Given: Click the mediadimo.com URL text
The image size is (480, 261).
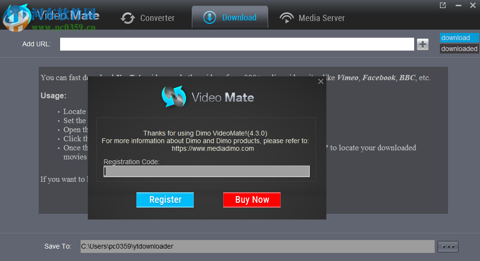Looking at the screenshot, I should point(213,148).
